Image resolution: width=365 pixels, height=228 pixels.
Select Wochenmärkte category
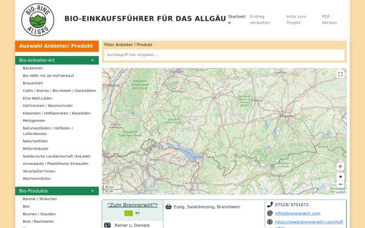click(36, 179)
